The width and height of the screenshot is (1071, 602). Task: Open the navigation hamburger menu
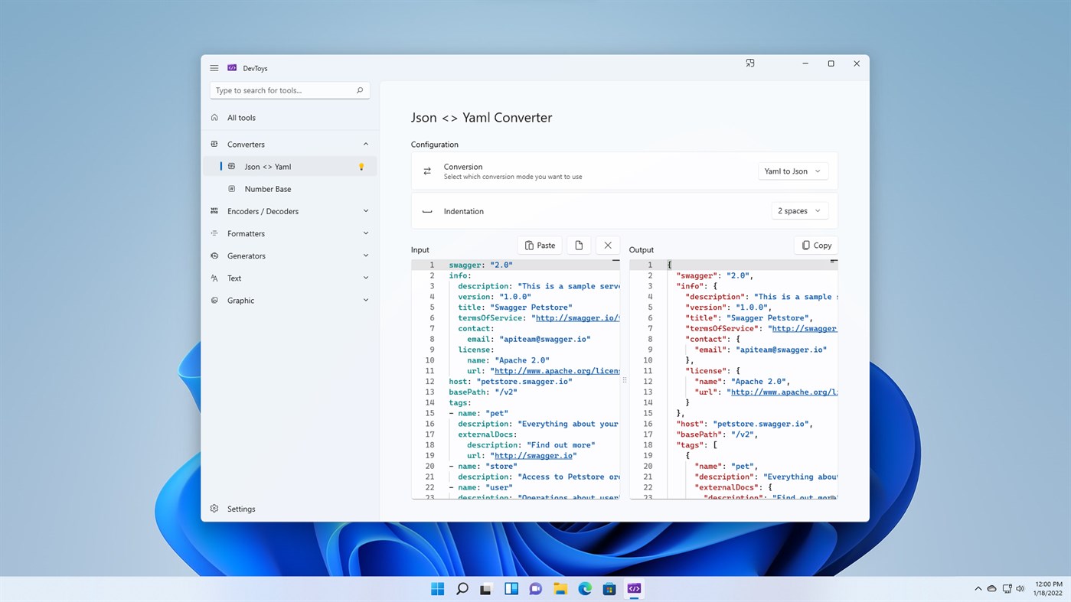[x=214, y=67]
